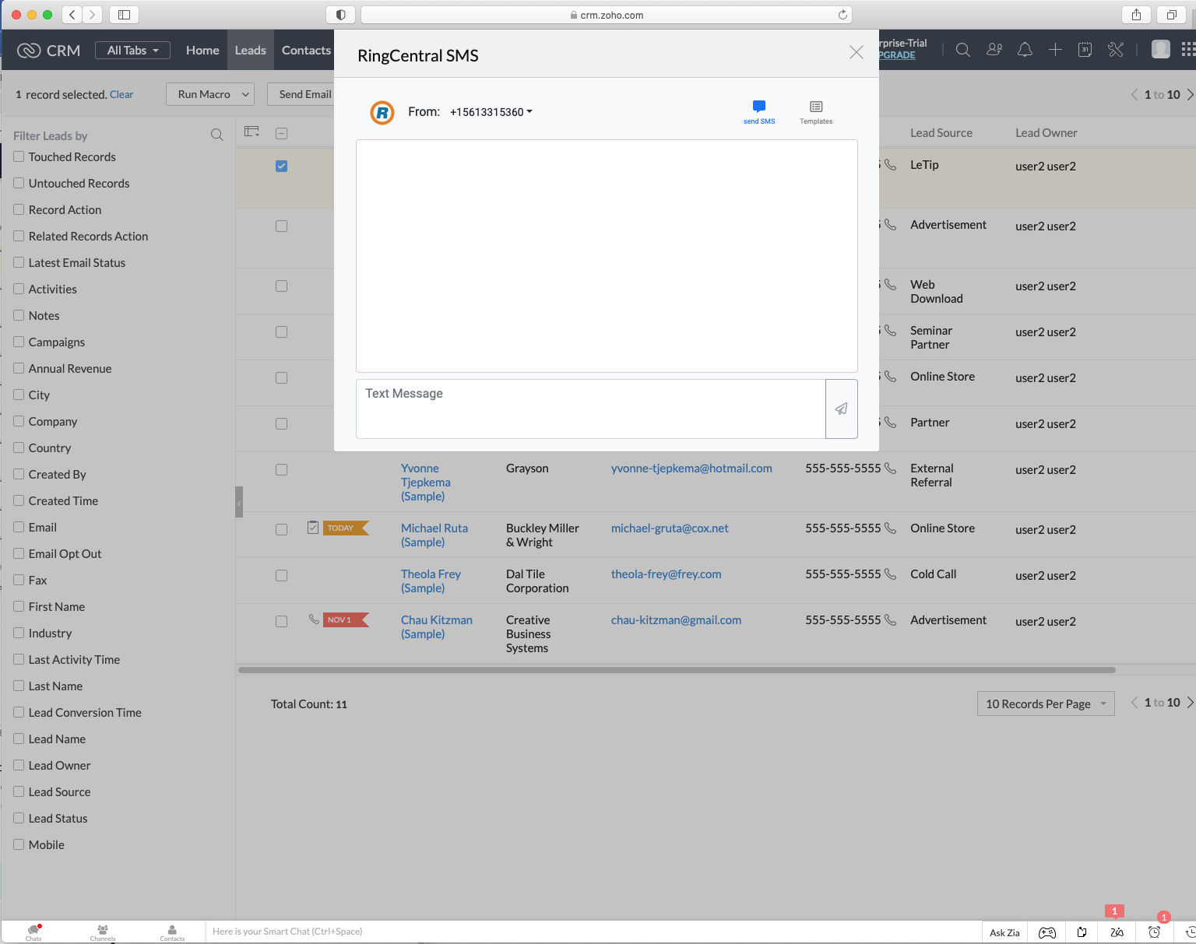The image size is (1196, 944).
Task: Switch to the Contacts tab
Action: point(305,50)
